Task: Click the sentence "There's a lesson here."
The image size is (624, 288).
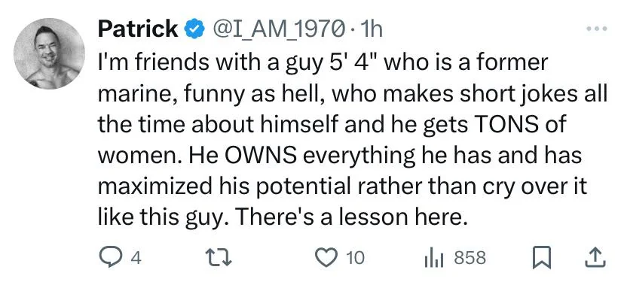Action: point(352,217)
